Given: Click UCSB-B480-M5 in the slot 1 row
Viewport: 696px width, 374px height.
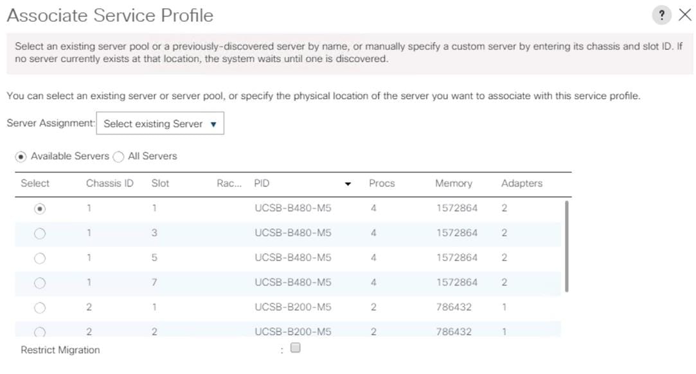Looking at the screenshot, I should (293, 208).
